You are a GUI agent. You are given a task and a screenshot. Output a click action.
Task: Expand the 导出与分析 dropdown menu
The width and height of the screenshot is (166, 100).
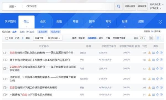point(54,38)
